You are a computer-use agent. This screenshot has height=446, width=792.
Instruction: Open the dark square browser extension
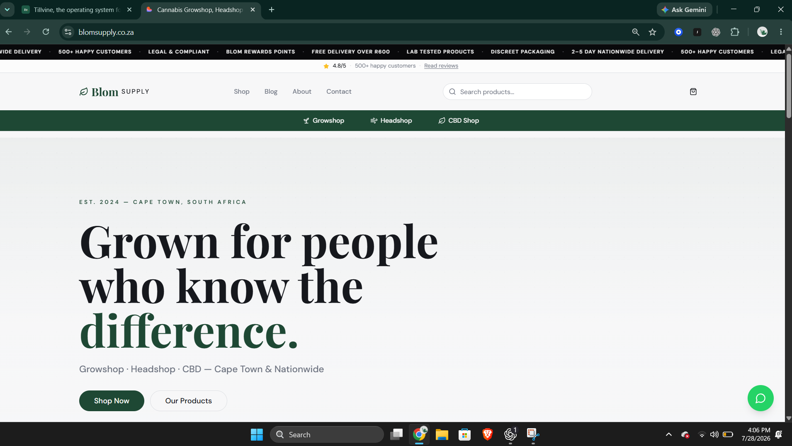[x=697, y=32]
